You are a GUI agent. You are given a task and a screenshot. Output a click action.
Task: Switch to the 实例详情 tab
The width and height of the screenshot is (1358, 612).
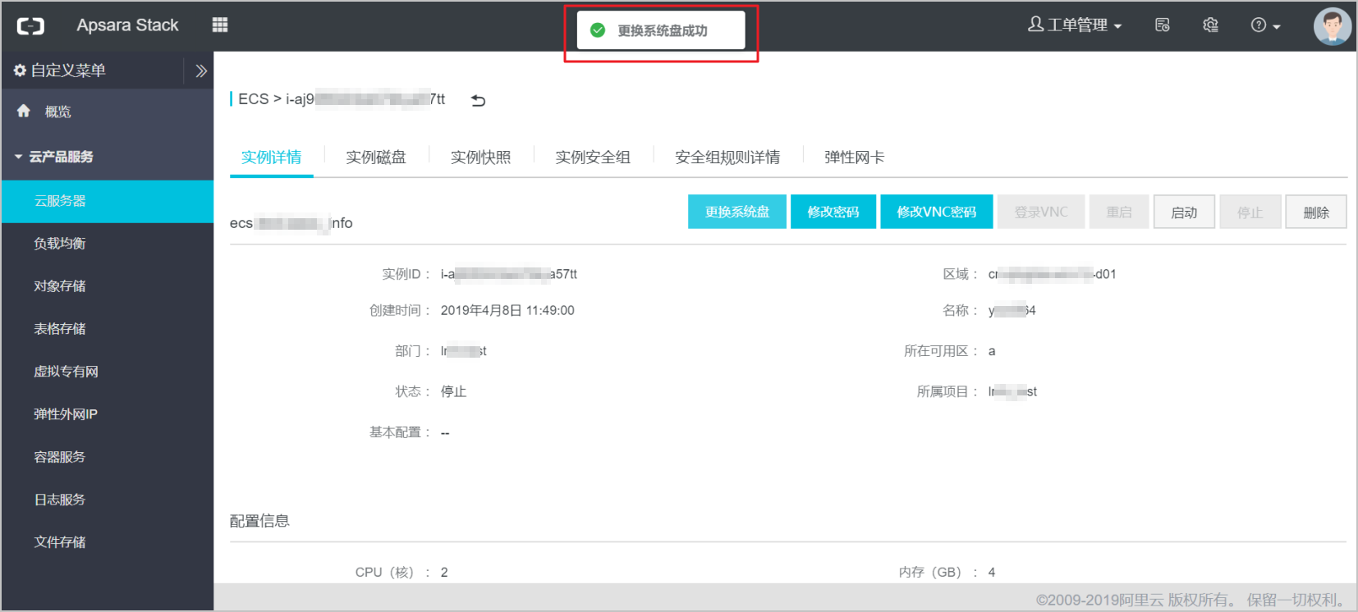click(271, 157)
